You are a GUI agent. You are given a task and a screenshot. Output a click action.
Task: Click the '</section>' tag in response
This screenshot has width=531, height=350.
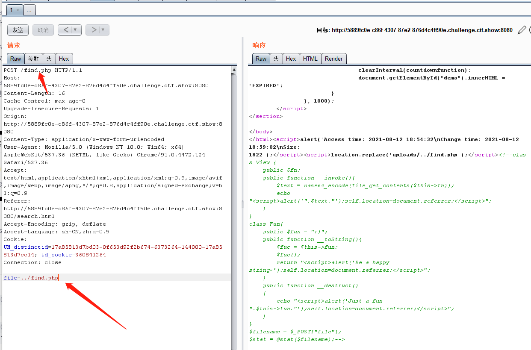click(266, 116)
